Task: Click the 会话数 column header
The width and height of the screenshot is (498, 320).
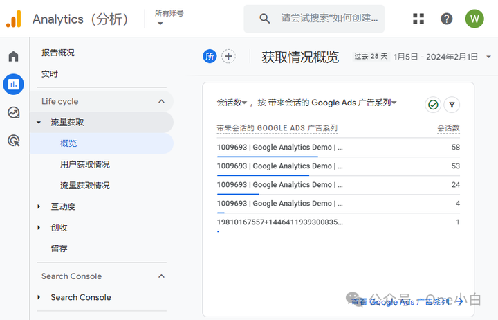Action: coord(448,128)
